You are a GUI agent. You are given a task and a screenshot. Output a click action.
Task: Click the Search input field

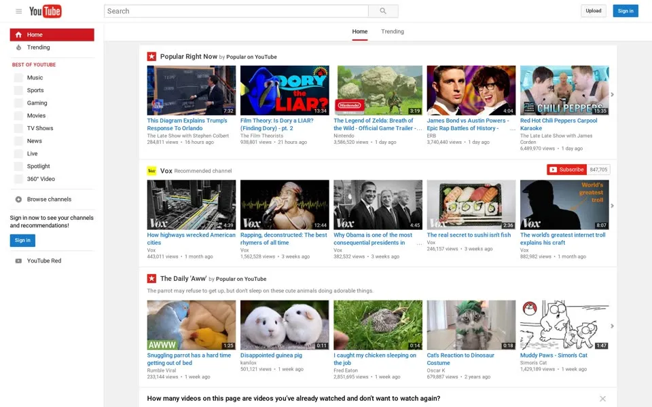pyautogui.click(x=236, y=12)
